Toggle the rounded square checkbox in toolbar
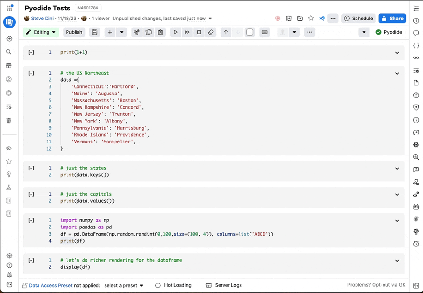Image resolution: width=423 pixels, height=293 pixels. (250, 32)
